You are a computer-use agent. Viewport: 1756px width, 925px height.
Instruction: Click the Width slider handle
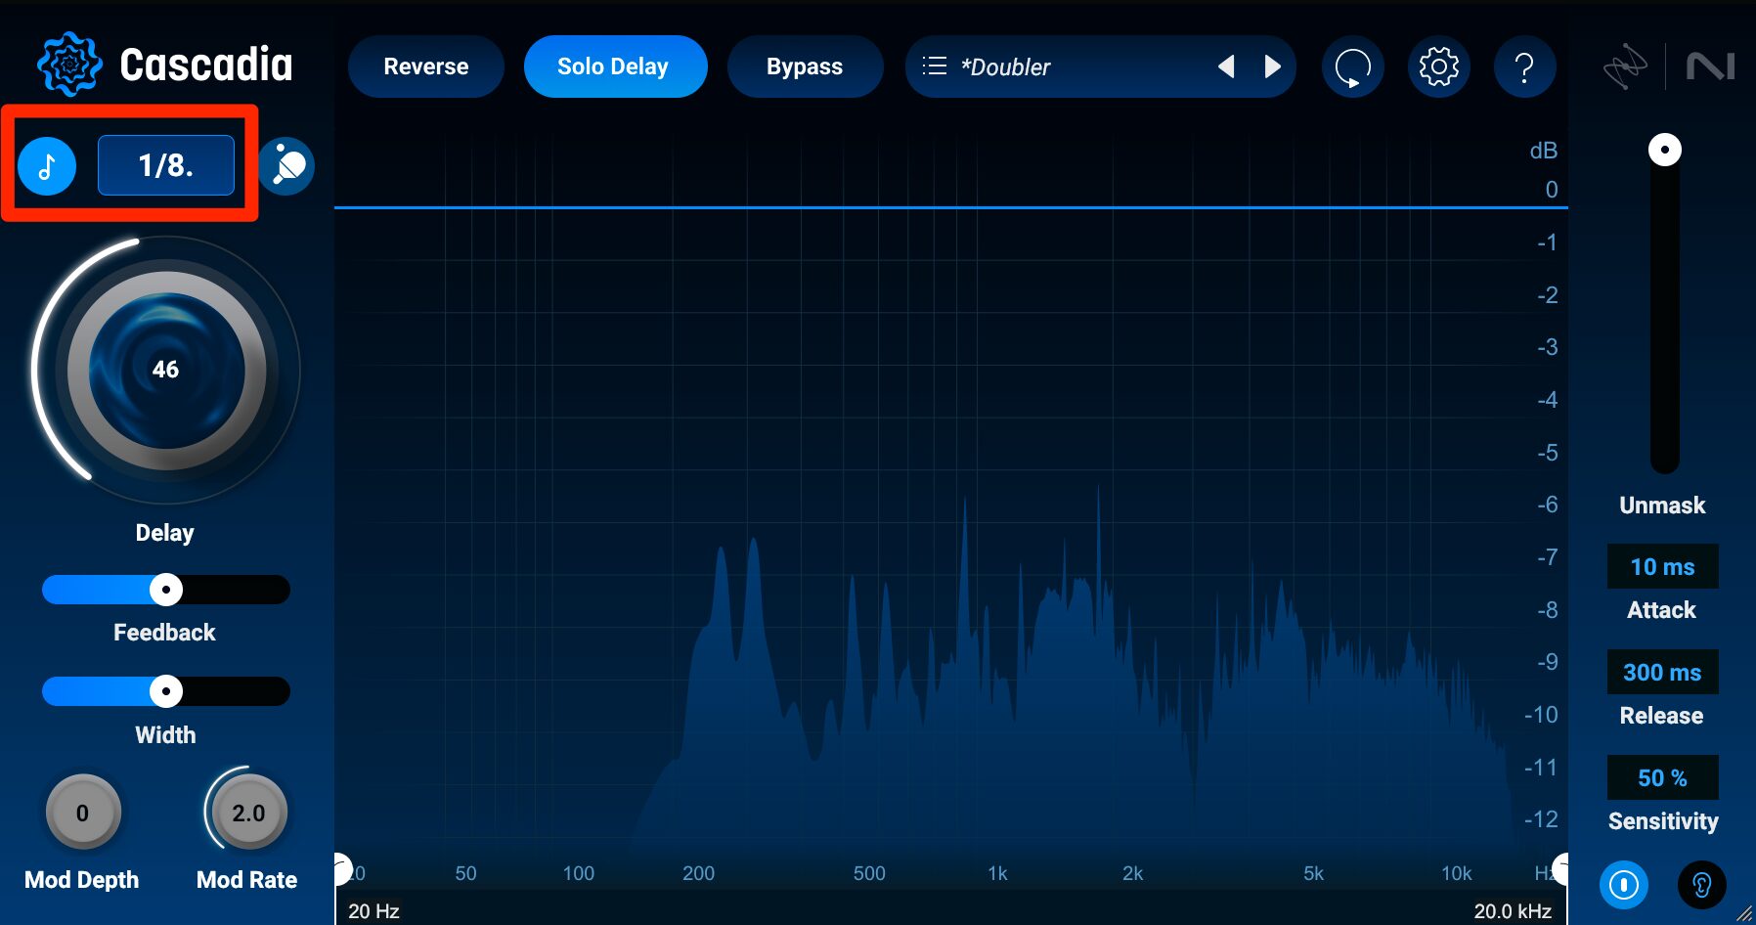[166, 691]
